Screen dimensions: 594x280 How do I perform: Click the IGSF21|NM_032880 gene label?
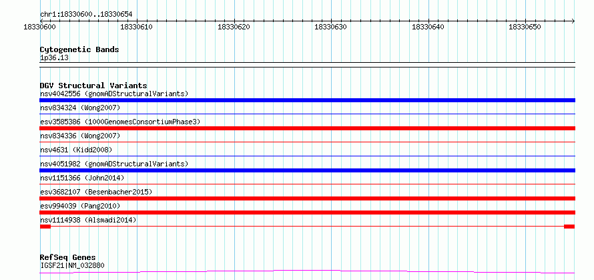coord(72,265)
